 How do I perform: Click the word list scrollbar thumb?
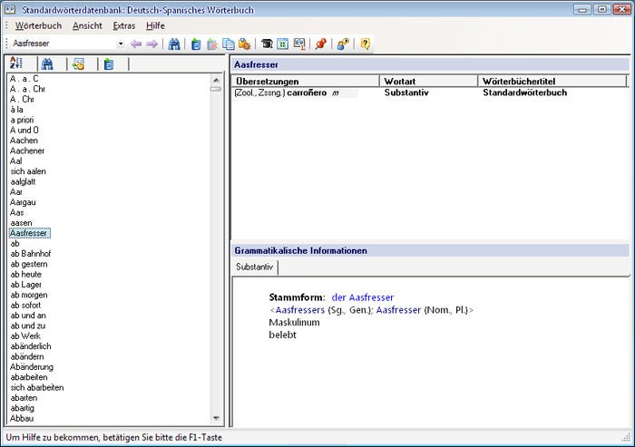216,89
